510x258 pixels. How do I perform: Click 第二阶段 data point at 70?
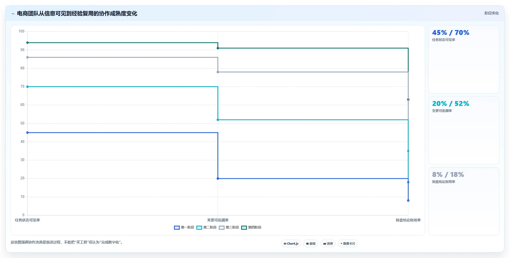tap(27, 87)
